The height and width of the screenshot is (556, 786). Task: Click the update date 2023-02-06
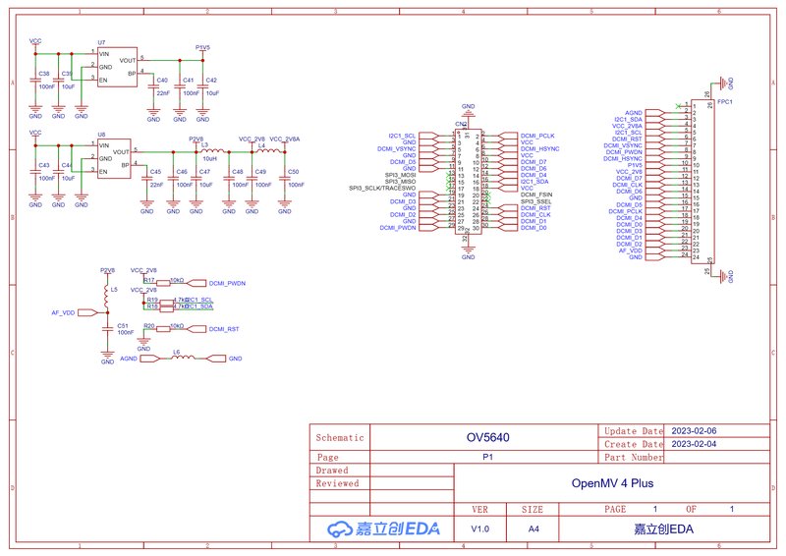tap(694, 430)
